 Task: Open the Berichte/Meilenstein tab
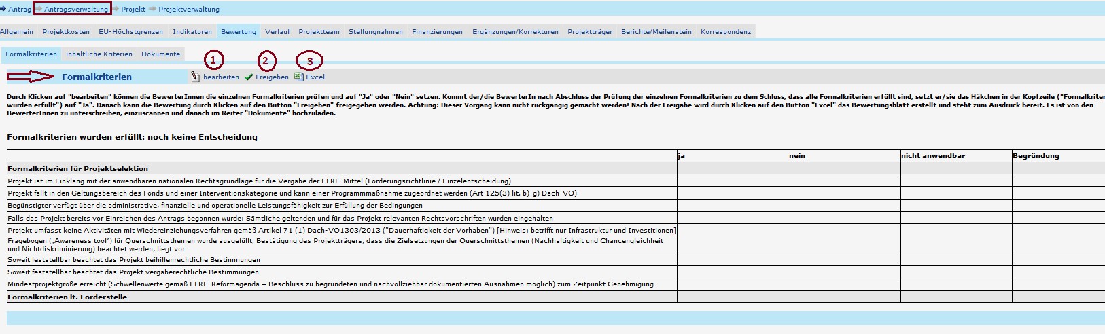656,32
